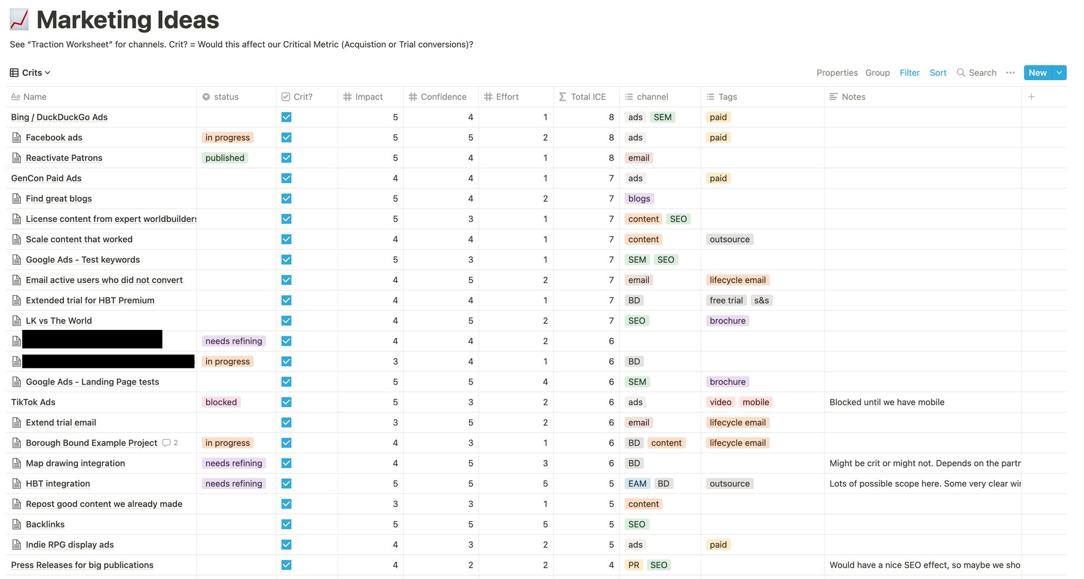
Task: Toggle Crit? checkbox for Reactivate Patrons
Action: pyautogui.click(x=286, y=158)
